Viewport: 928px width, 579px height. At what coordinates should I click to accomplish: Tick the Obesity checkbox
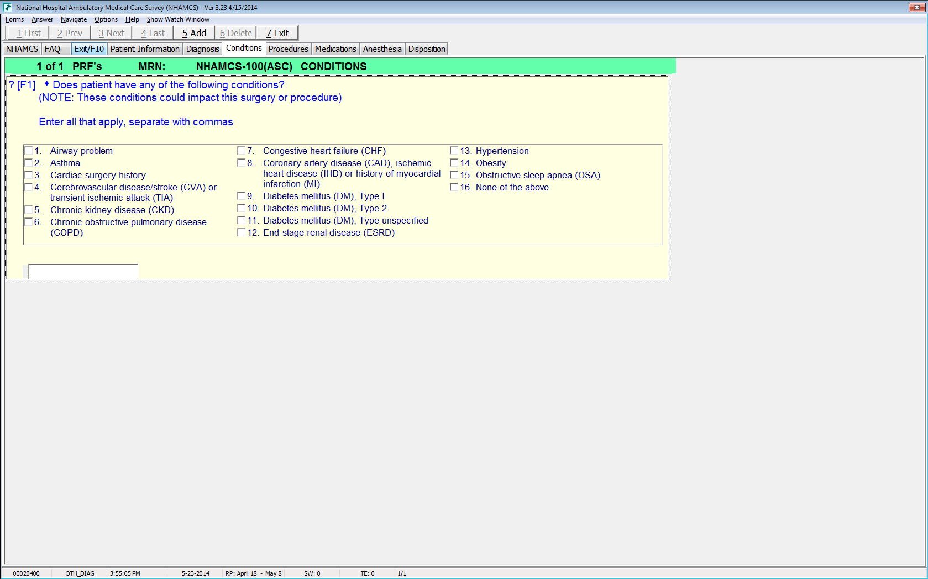[x=454, y=163]
